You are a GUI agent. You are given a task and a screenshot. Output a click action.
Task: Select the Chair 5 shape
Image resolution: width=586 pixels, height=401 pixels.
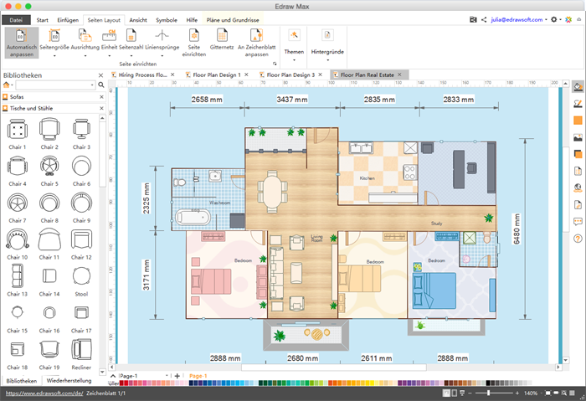50,167
